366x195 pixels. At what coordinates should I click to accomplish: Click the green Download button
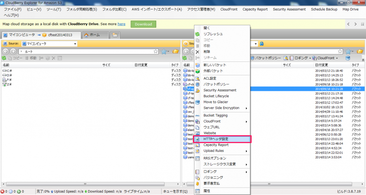(x=143, y=24)
